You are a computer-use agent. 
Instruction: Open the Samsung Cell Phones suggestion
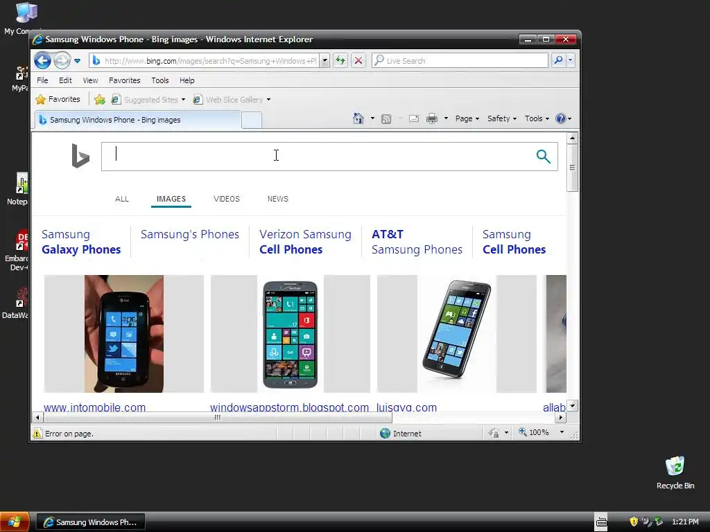point(514,242)
